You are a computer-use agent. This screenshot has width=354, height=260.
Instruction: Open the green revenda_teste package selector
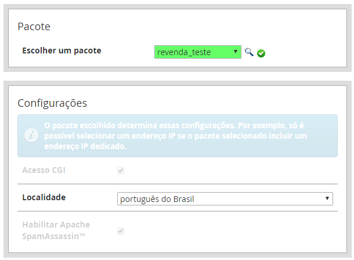[198, 52]
